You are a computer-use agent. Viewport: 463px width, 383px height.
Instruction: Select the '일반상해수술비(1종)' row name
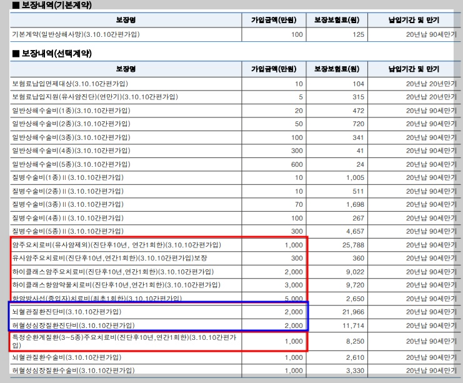coord(71,111)
